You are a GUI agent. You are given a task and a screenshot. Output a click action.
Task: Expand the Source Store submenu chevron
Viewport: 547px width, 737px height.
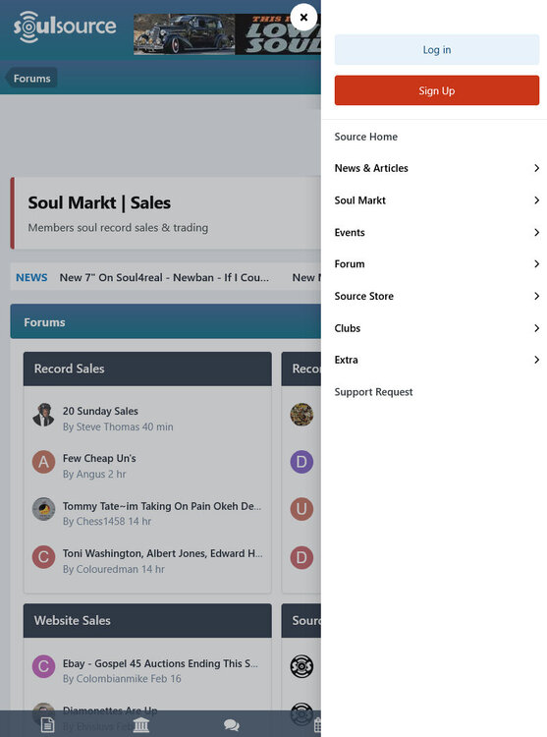536,296
